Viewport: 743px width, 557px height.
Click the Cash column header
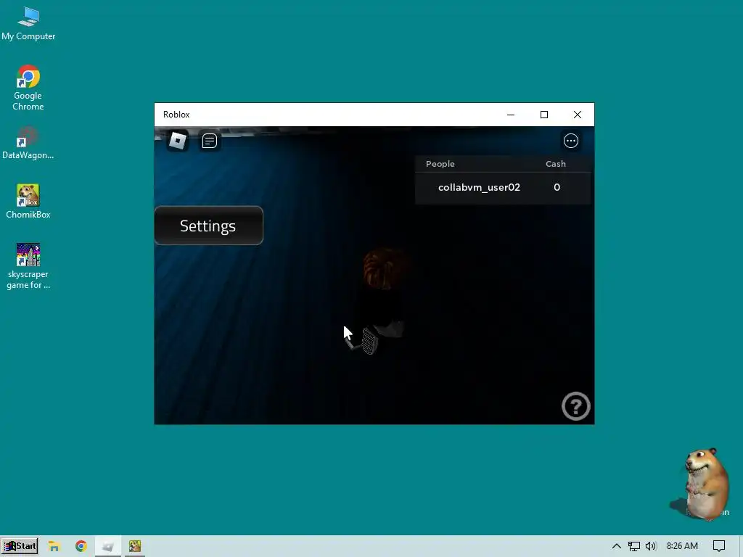click(x=555, y=164)
